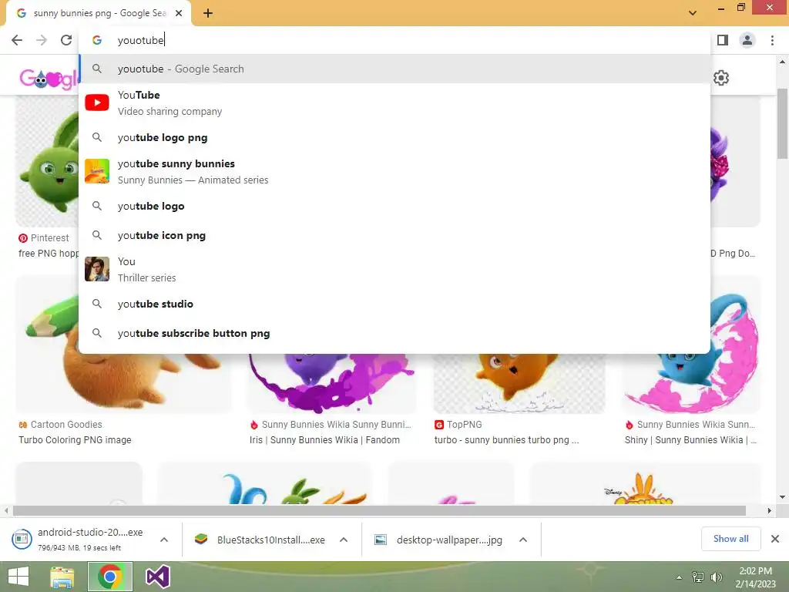This screenshot has width=789, height=592.
Task: Open the network status tray icon
Action: click(698, 577)
